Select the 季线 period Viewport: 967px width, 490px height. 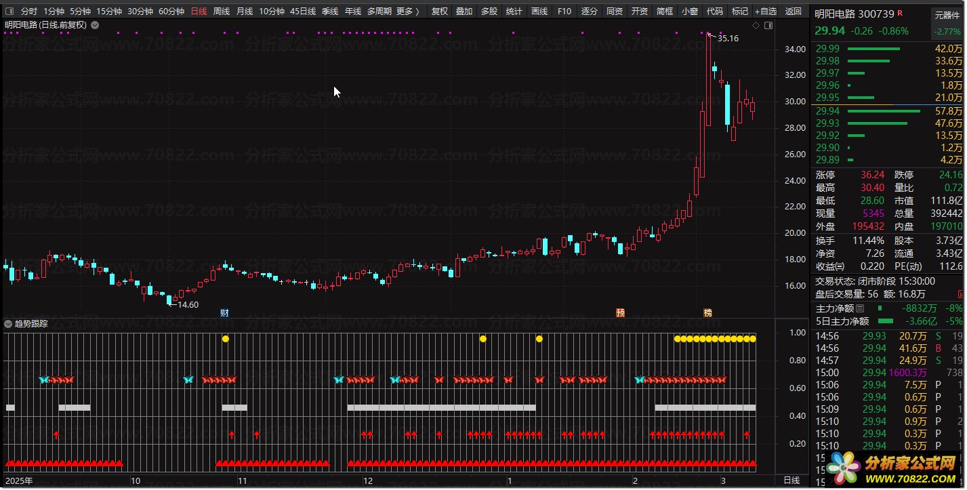[x=330, y=12]
